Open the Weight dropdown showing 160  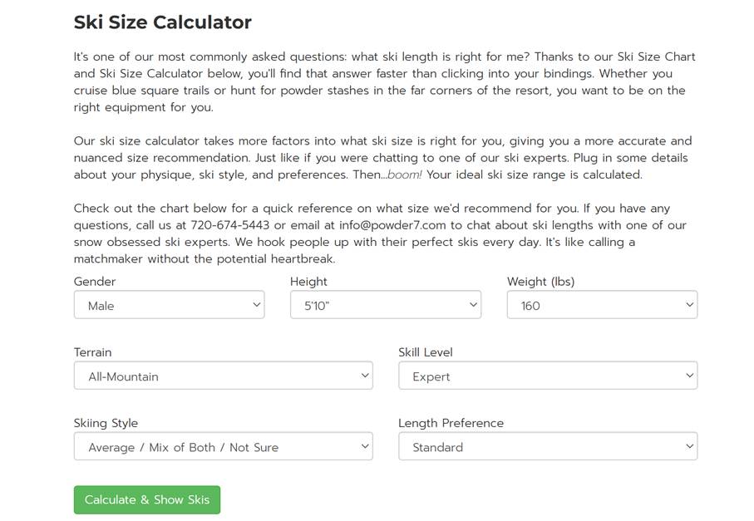click(602, 305)
